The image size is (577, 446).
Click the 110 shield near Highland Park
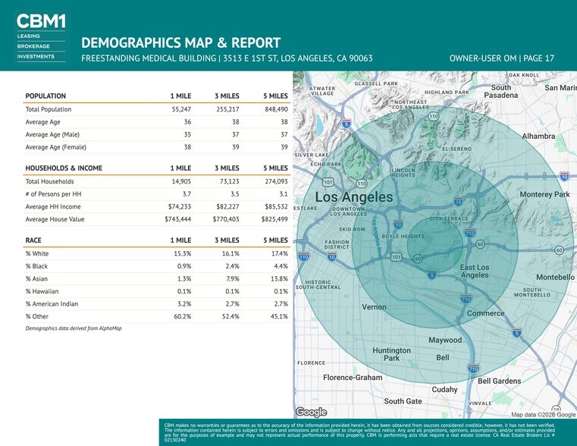433,116
